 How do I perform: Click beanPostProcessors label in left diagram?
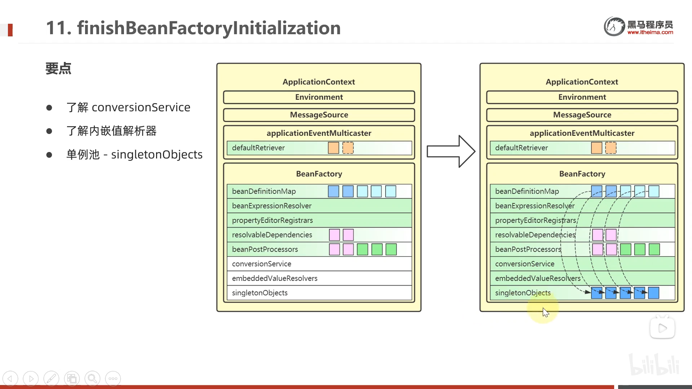coord(265,249)
